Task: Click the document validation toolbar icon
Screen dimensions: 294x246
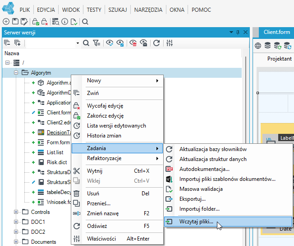Action: coord(74,22)
